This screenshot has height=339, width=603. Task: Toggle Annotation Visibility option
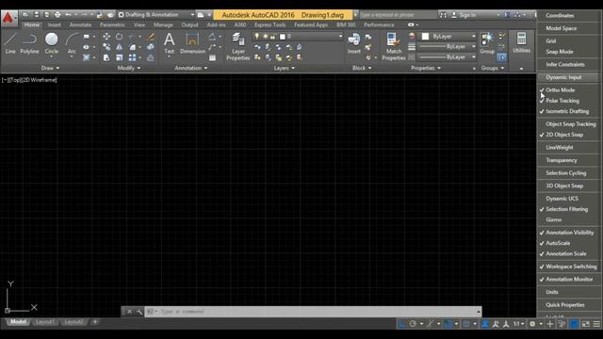point(568,233)
